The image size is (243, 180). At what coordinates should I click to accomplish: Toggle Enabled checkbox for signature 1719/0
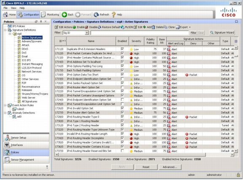click(122, 79)
